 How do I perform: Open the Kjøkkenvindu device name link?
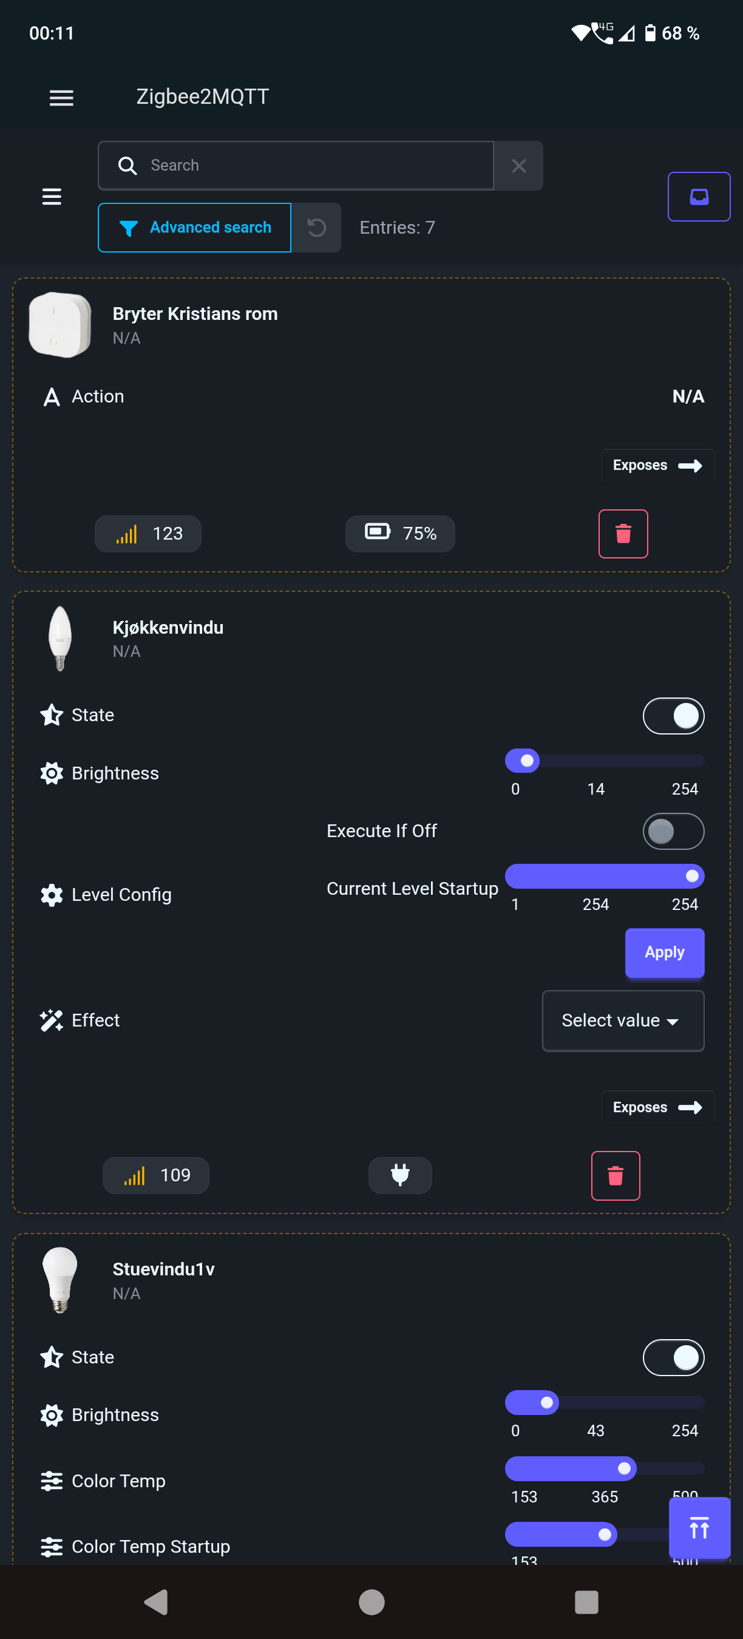click(168, 627)
